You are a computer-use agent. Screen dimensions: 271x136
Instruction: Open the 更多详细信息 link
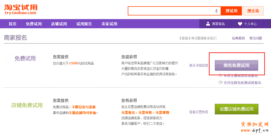point(199,65)
